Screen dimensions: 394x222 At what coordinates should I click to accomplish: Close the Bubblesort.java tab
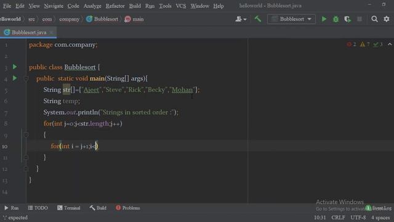point(51,33)
